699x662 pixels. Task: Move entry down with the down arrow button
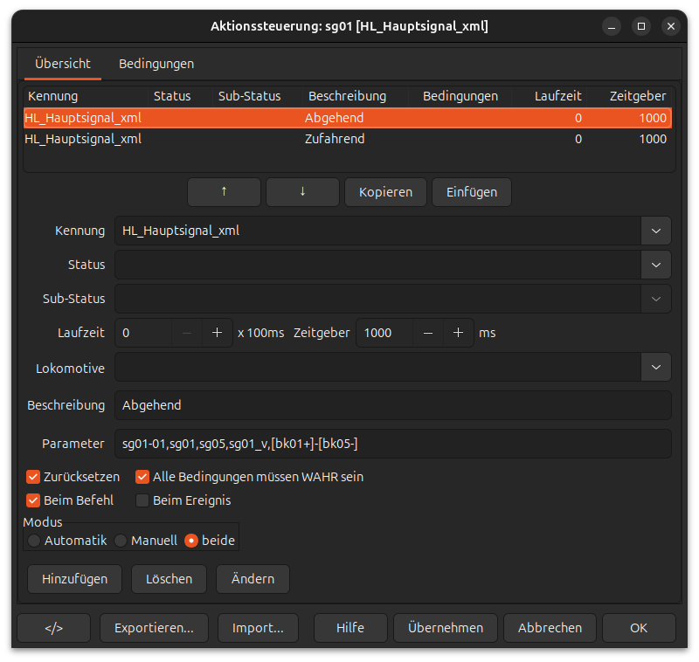point(302,192)
